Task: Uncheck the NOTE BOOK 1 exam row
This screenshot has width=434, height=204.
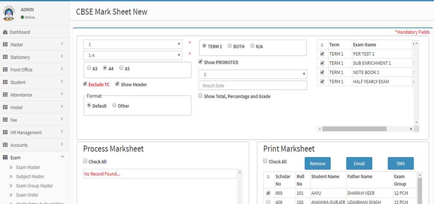Action: (x=322, y=72)
